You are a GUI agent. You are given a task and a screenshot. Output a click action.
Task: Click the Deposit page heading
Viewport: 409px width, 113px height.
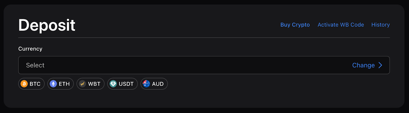coord(47,25)
